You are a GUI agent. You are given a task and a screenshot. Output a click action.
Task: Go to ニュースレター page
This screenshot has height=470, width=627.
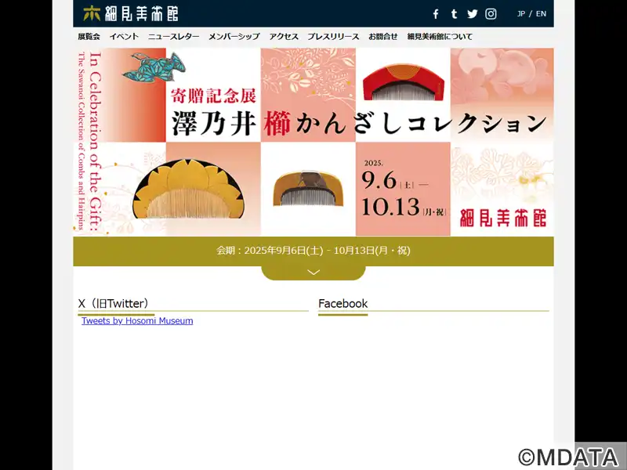(x=173, y=36)
